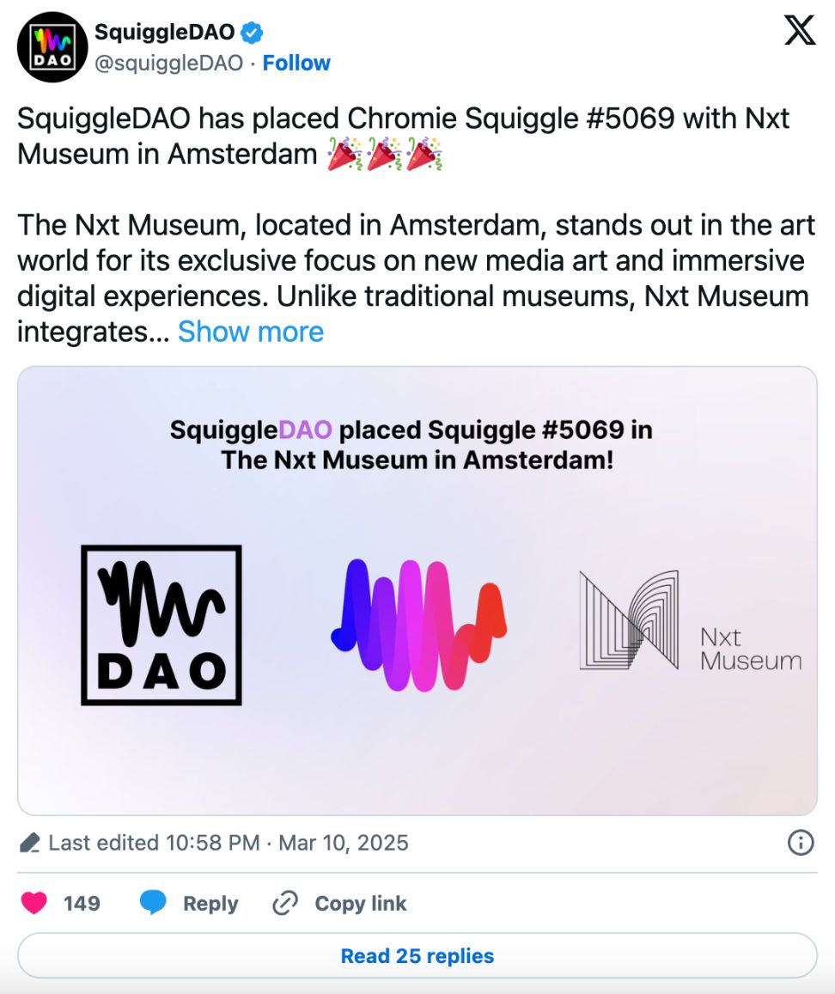835x994 pixels.
Task: Follow the SquiggleDAO account
Action: (296, 63)
